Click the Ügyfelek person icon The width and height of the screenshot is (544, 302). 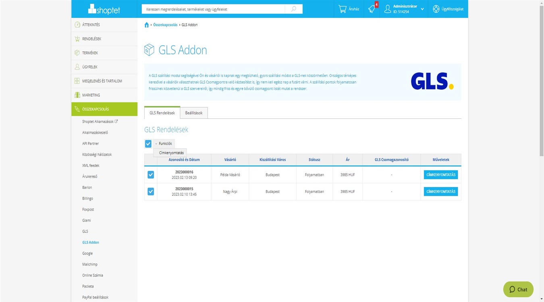(77, 67)
